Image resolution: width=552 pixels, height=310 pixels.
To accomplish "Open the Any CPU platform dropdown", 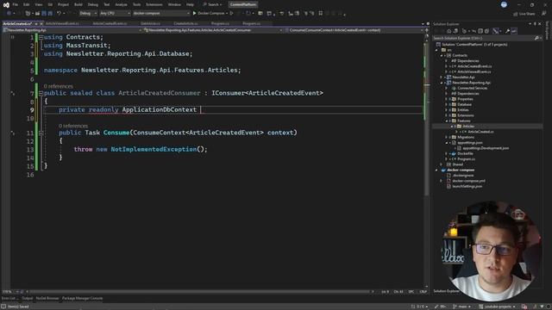I will 115,14.
